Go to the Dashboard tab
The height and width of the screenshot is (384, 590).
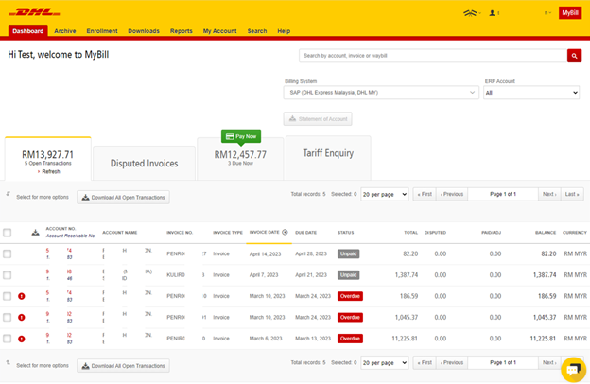[27, 31]
